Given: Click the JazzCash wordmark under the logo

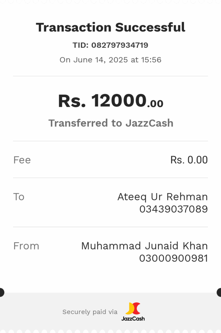Looking at the screenshot, I should (133, 319).
